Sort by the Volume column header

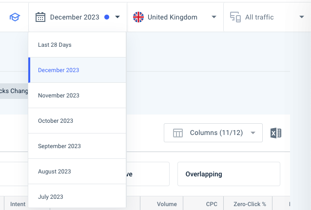(x=167, y=204)
